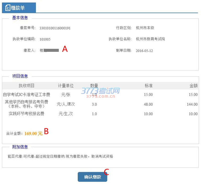Click the total amount 169.00 元
Image resolution: width=201 pixels, height=184 pixels.
[x=33, y=133]
